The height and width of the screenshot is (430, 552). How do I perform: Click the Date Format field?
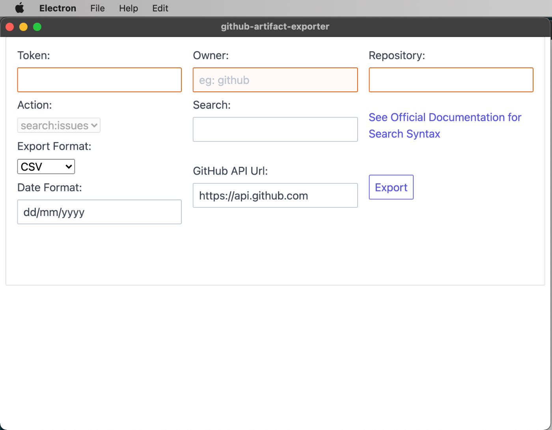(99, 212)
